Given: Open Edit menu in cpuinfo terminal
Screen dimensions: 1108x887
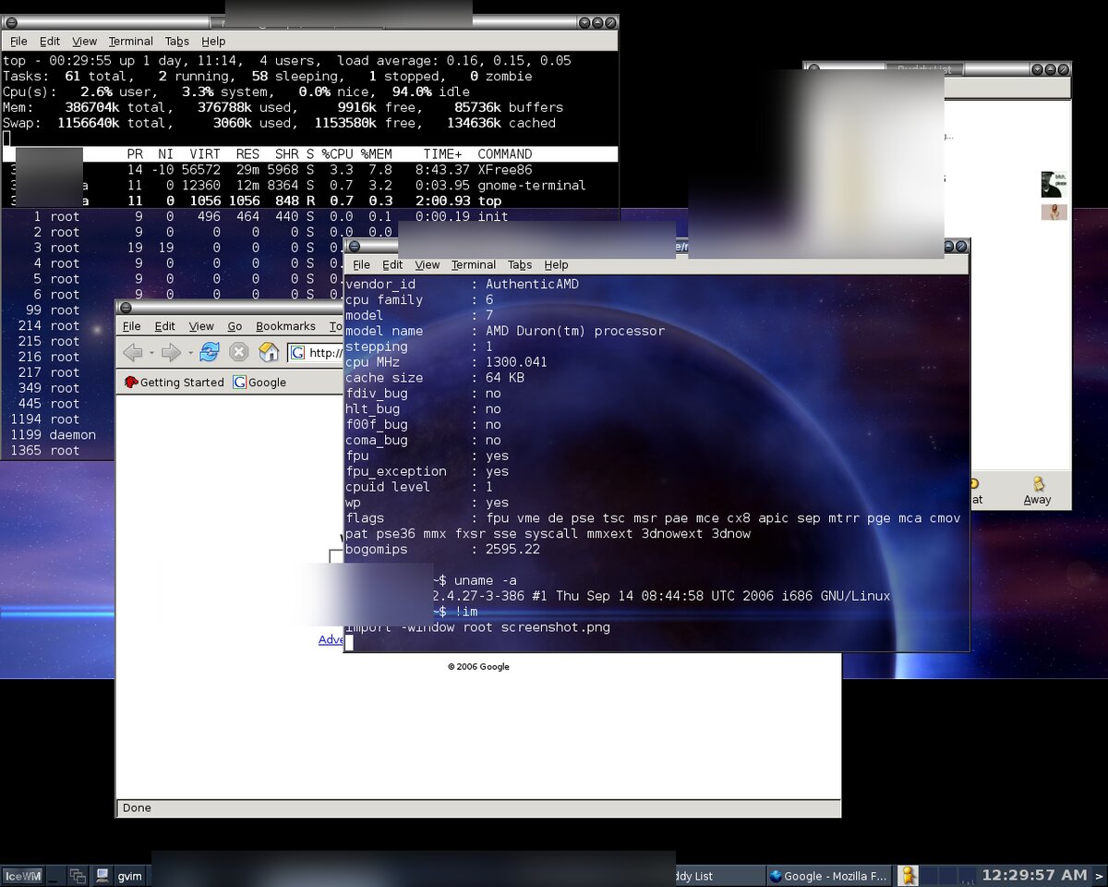Looking at the screenshot, I should click(x=392, y=265).
